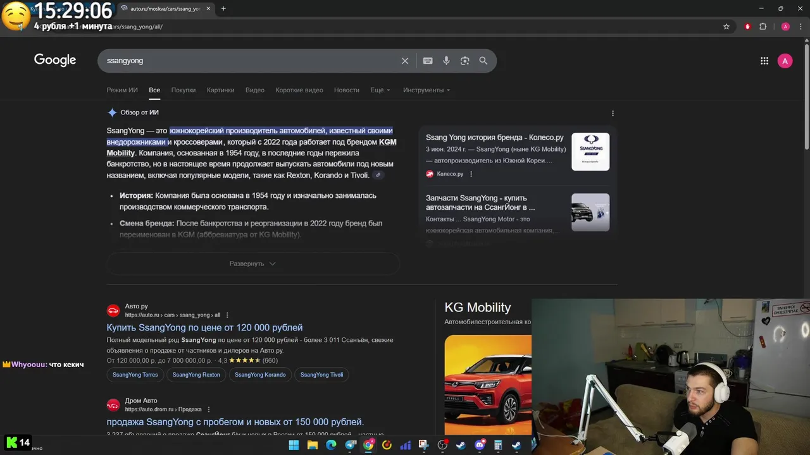810x455 pixels.
Task: Open a new browser tab
Action: pyautogui.click(x=223, y=8)
